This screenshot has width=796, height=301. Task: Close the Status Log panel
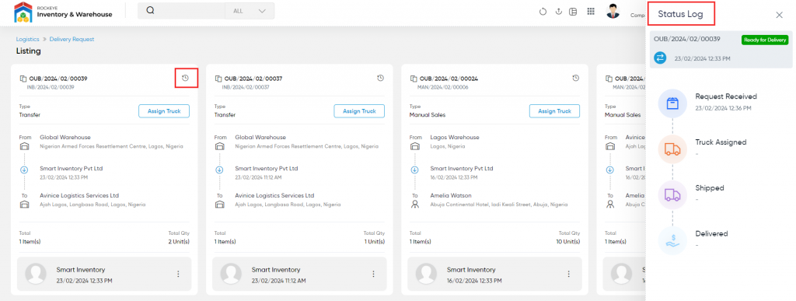(x=779, y=15)
